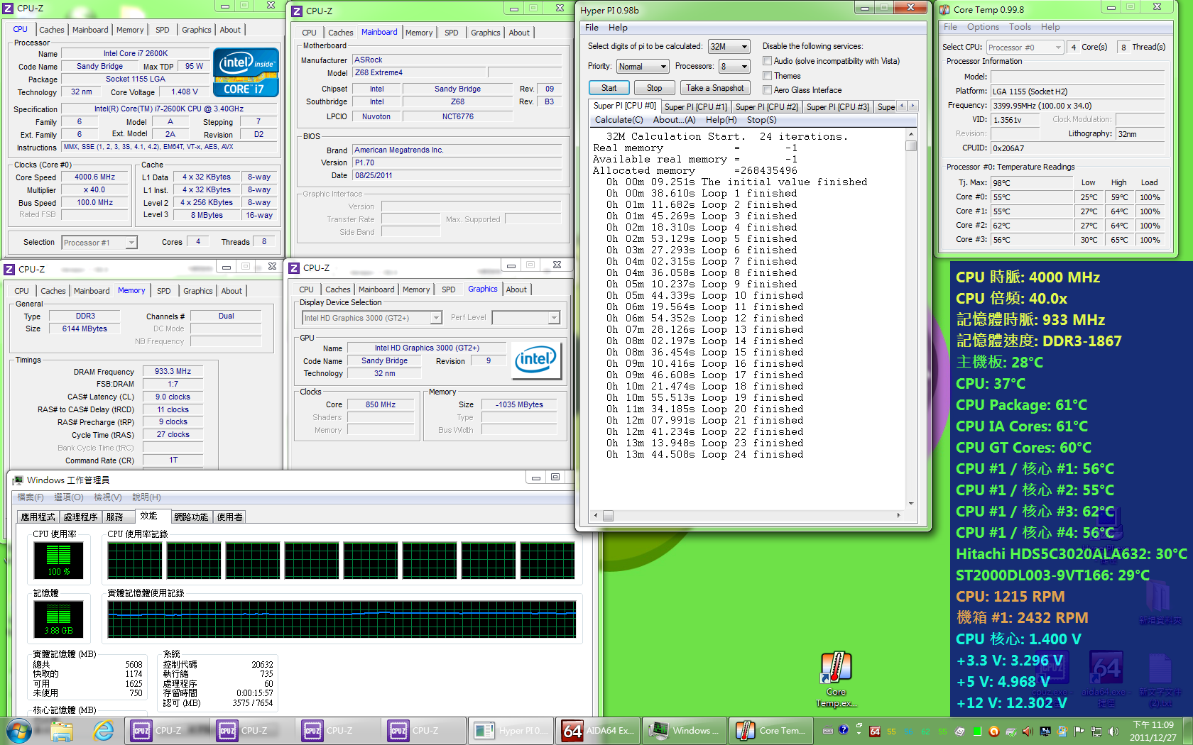Viewport: 1193px width, 745px height.
Task: Open the Core Temp.exe desktop shortcut
Action: [836, 680]
